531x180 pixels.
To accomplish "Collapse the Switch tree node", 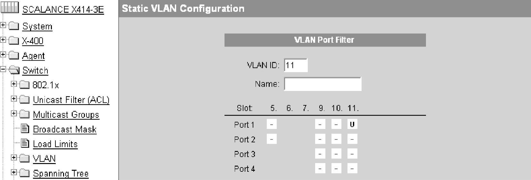I will click(x=3, y=69).
